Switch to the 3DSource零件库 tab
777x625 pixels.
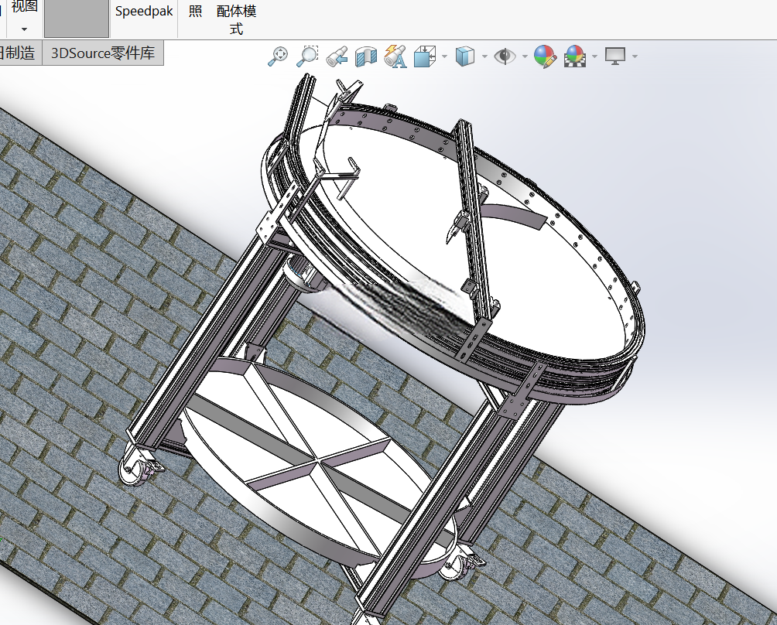click(103, 53)
